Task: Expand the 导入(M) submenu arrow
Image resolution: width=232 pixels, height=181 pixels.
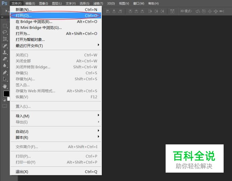Action: (x=98, y=115)
